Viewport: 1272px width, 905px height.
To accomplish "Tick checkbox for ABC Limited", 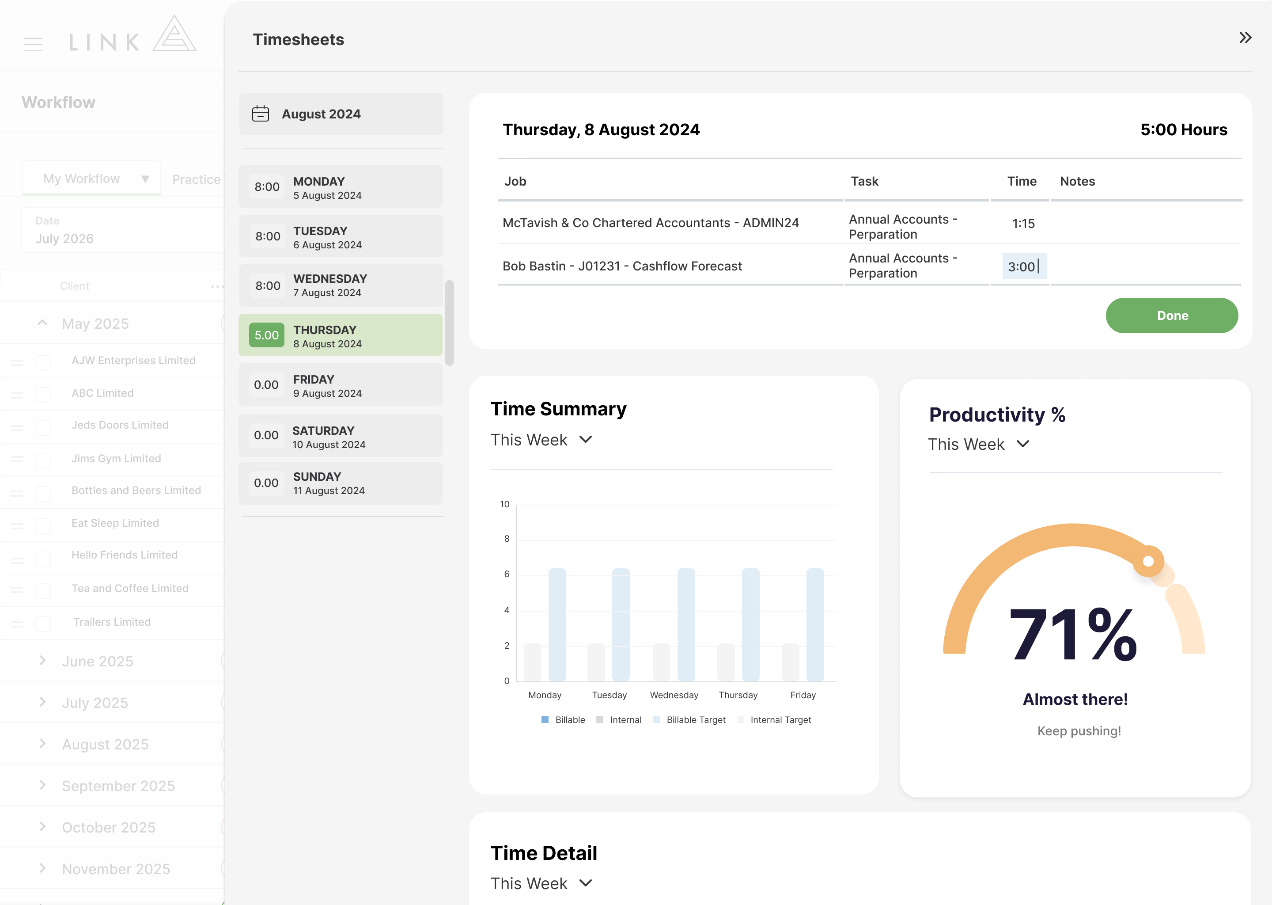I will [43, 395].
